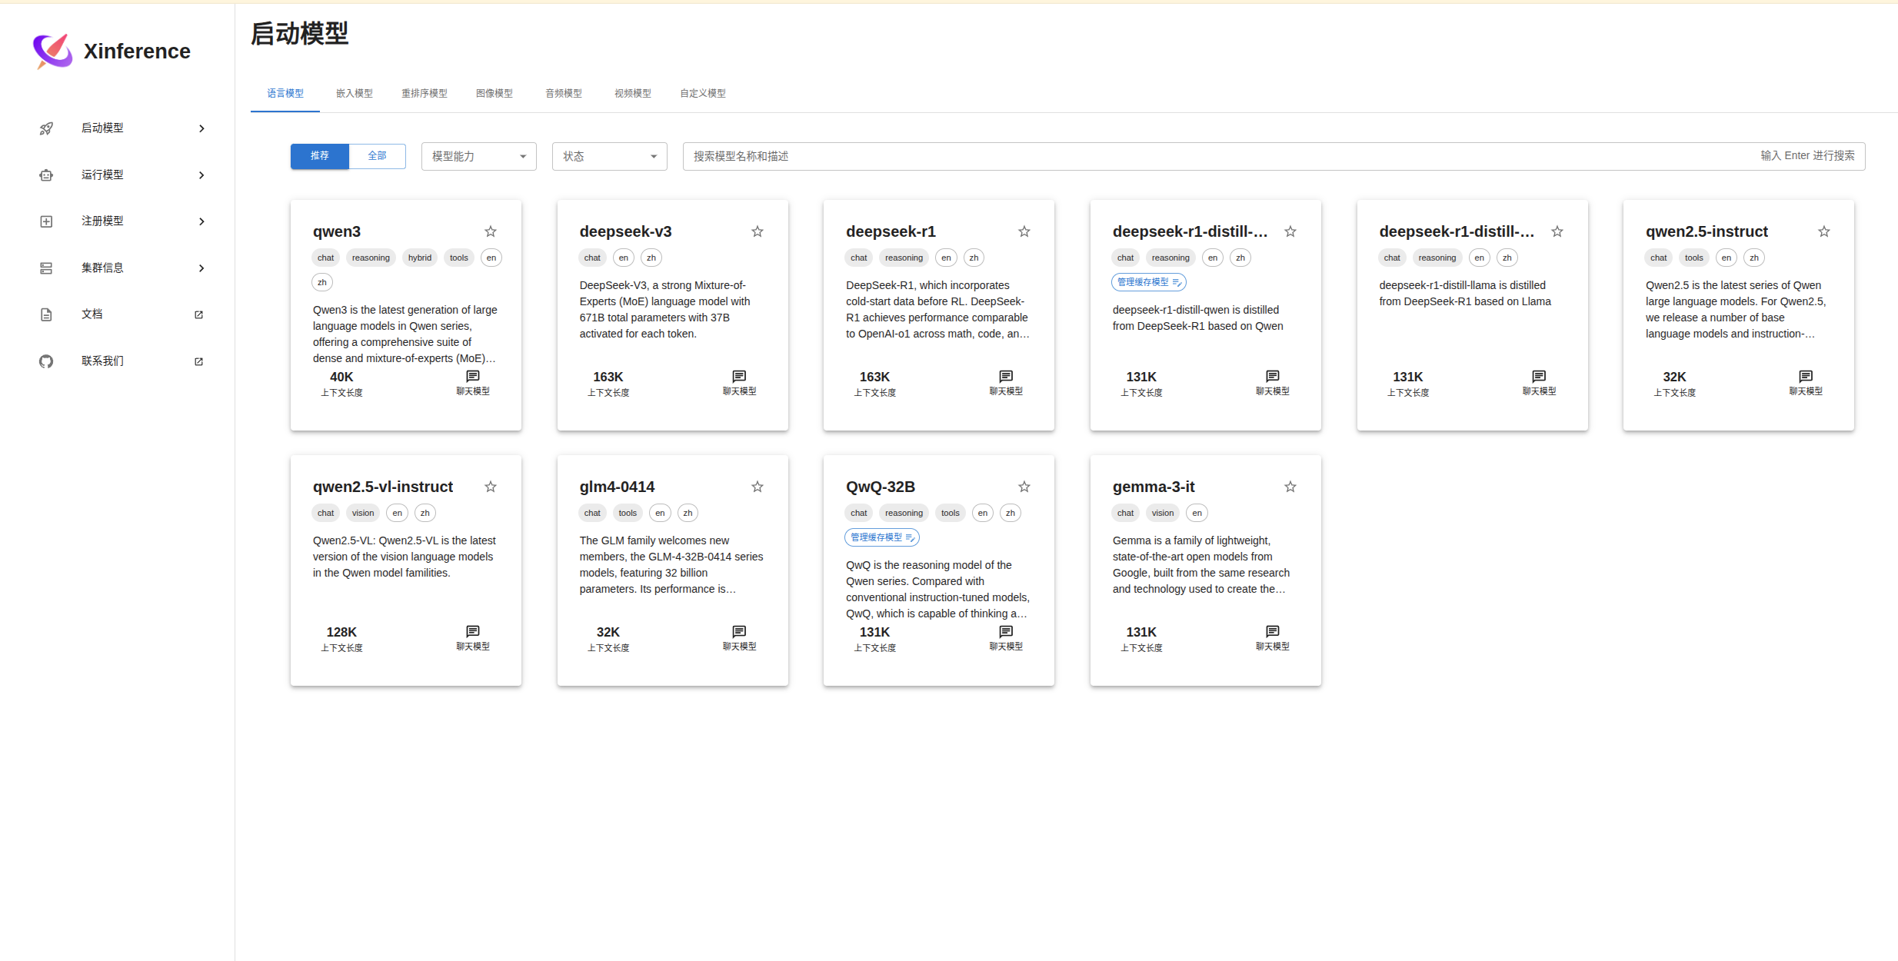The image size is (1898, 961).
Task: Switch to 图像模型 tab
Action: click(494, 93)
